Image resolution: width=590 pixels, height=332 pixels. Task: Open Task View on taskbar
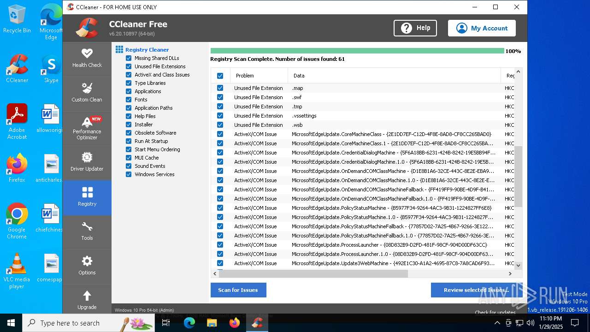tap(166, 323)
